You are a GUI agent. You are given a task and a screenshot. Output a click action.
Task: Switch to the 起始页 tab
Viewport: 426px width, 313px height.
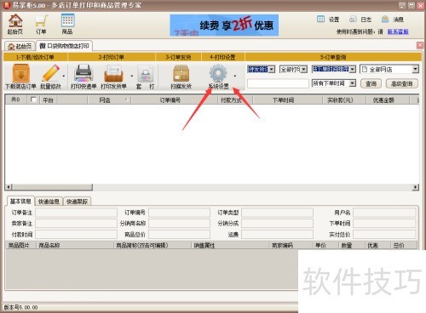[x=20, y=46]
